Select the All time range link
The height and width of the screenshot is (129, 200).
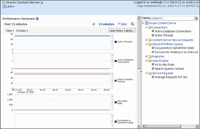click(x=93, y=24)
